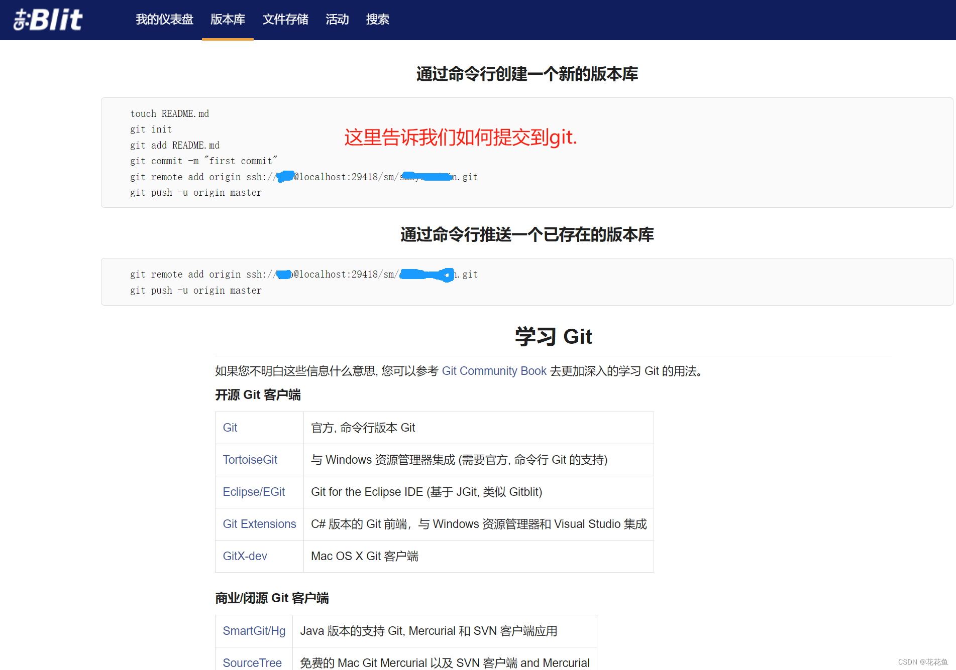Click heading 通过命令行推送一个已存在的版本库

[527, 235]
